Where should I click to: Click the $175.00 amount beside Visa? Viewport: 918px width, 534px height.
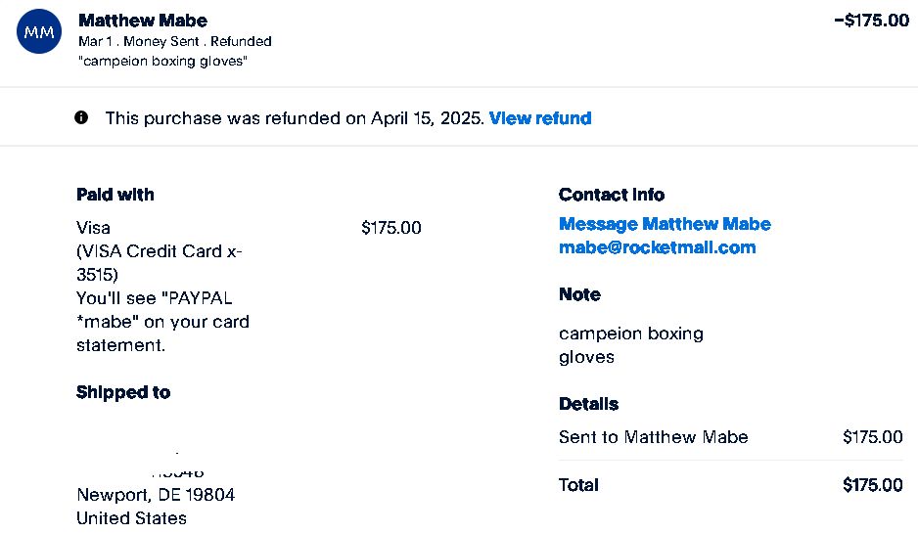[x=391, y=228]
